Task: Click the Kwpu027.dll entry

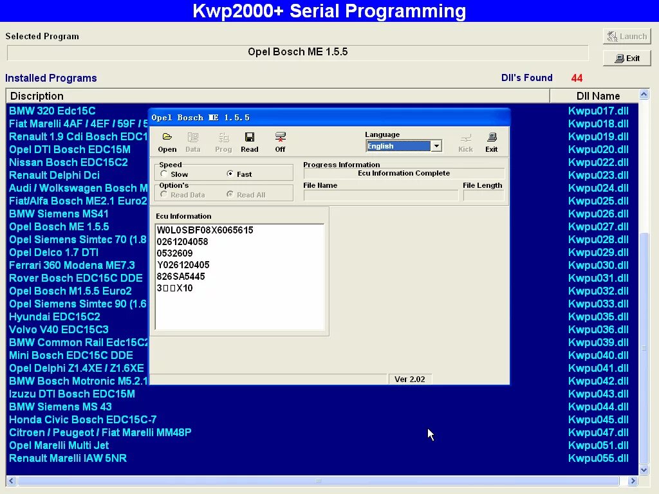Action: pos(598,227)
